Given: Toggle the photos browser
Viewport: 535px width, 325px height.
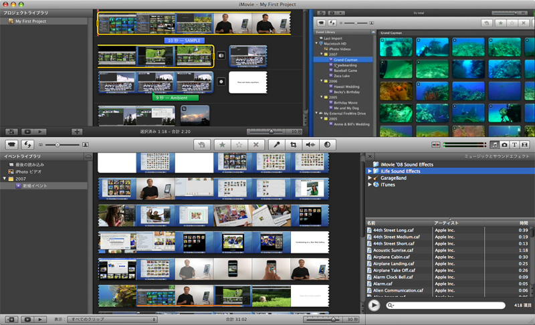Looking at the screenshot, I should (x=504, y=144).
